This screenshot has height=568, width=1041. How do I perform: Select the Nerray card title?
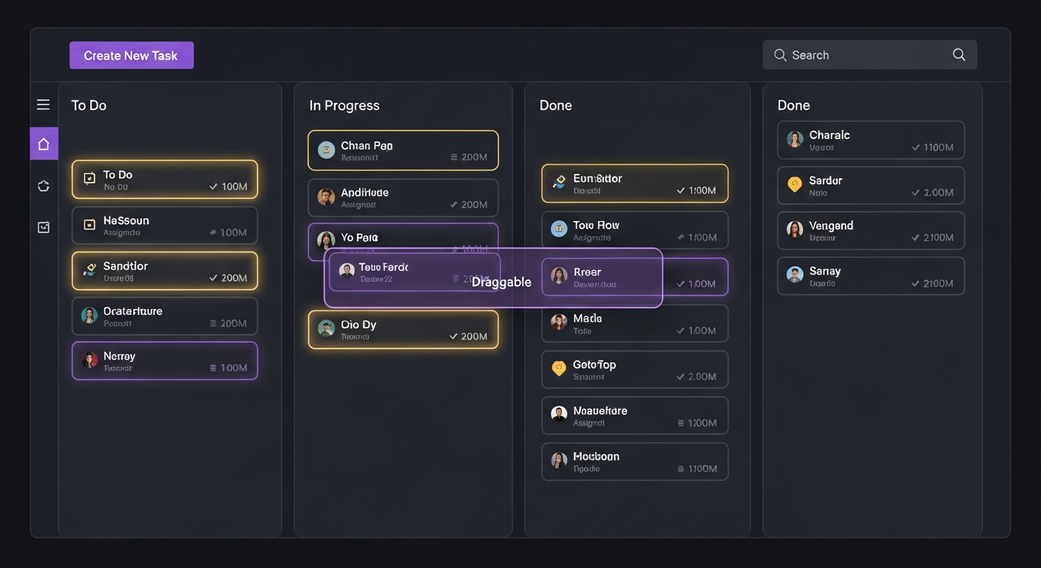tap(119, 356)
